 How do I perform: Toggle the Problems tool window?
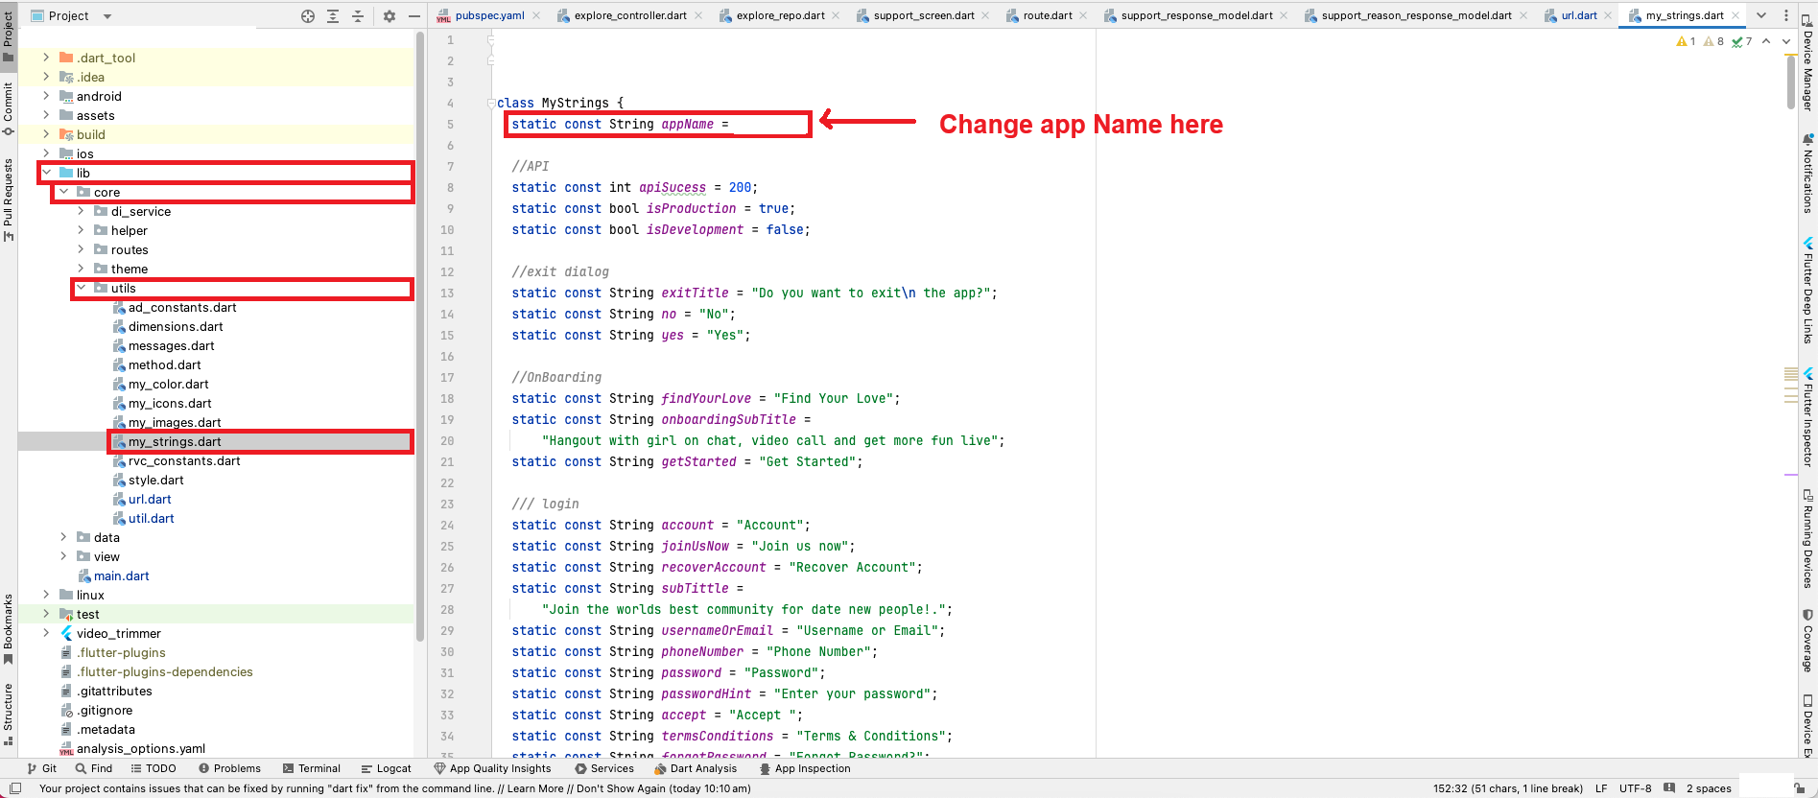[229, 768]
